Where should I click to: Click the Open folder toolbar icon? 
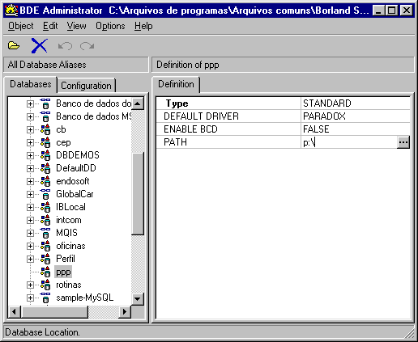point(14,45)
